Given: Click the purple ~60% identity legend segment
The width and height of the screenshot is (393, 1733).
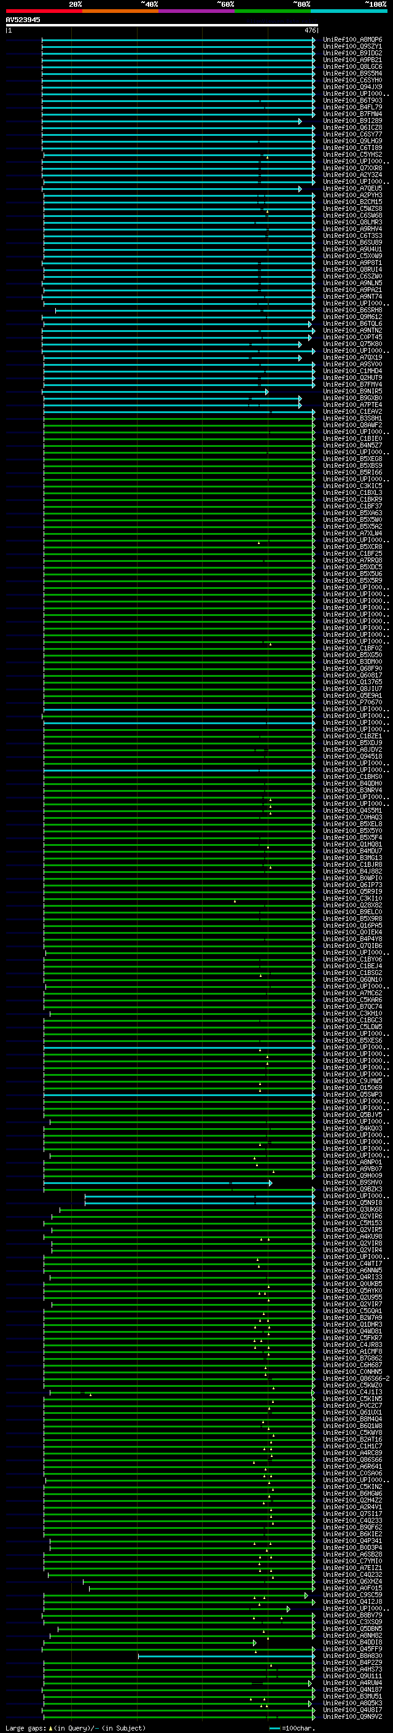Looking at the screenshot, I should [x=197, y=11].
